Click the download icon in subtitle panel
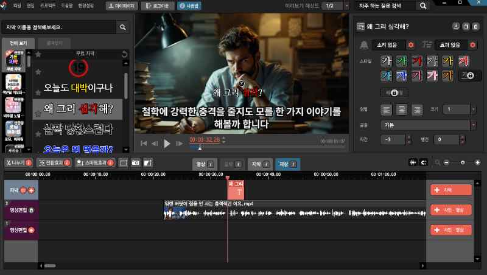Viewport: 487px width, 275px height. coord(455,26)
